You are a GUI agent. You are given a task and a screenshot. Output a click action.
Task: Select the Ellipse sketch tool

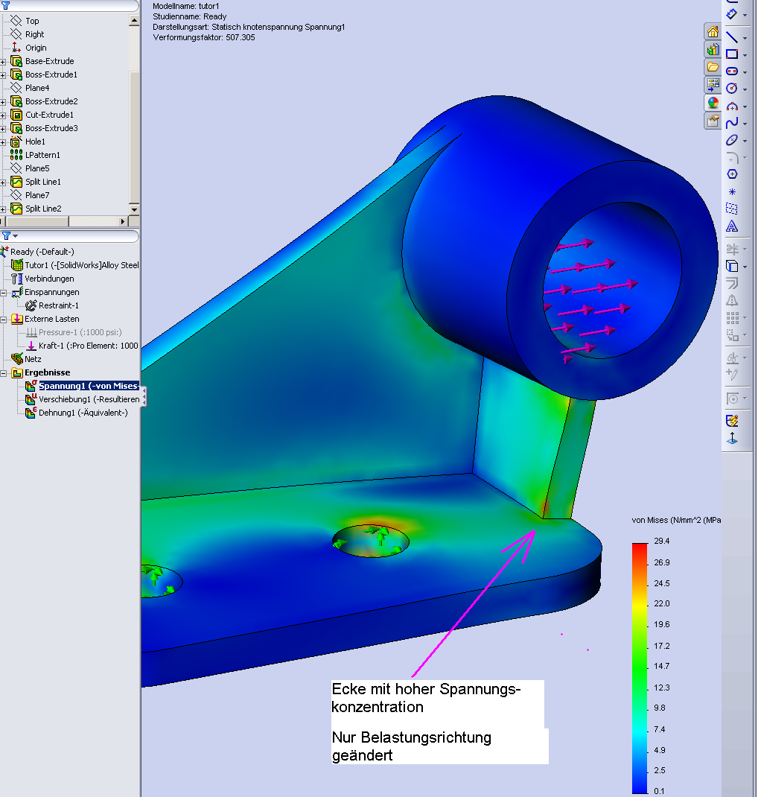732,140
